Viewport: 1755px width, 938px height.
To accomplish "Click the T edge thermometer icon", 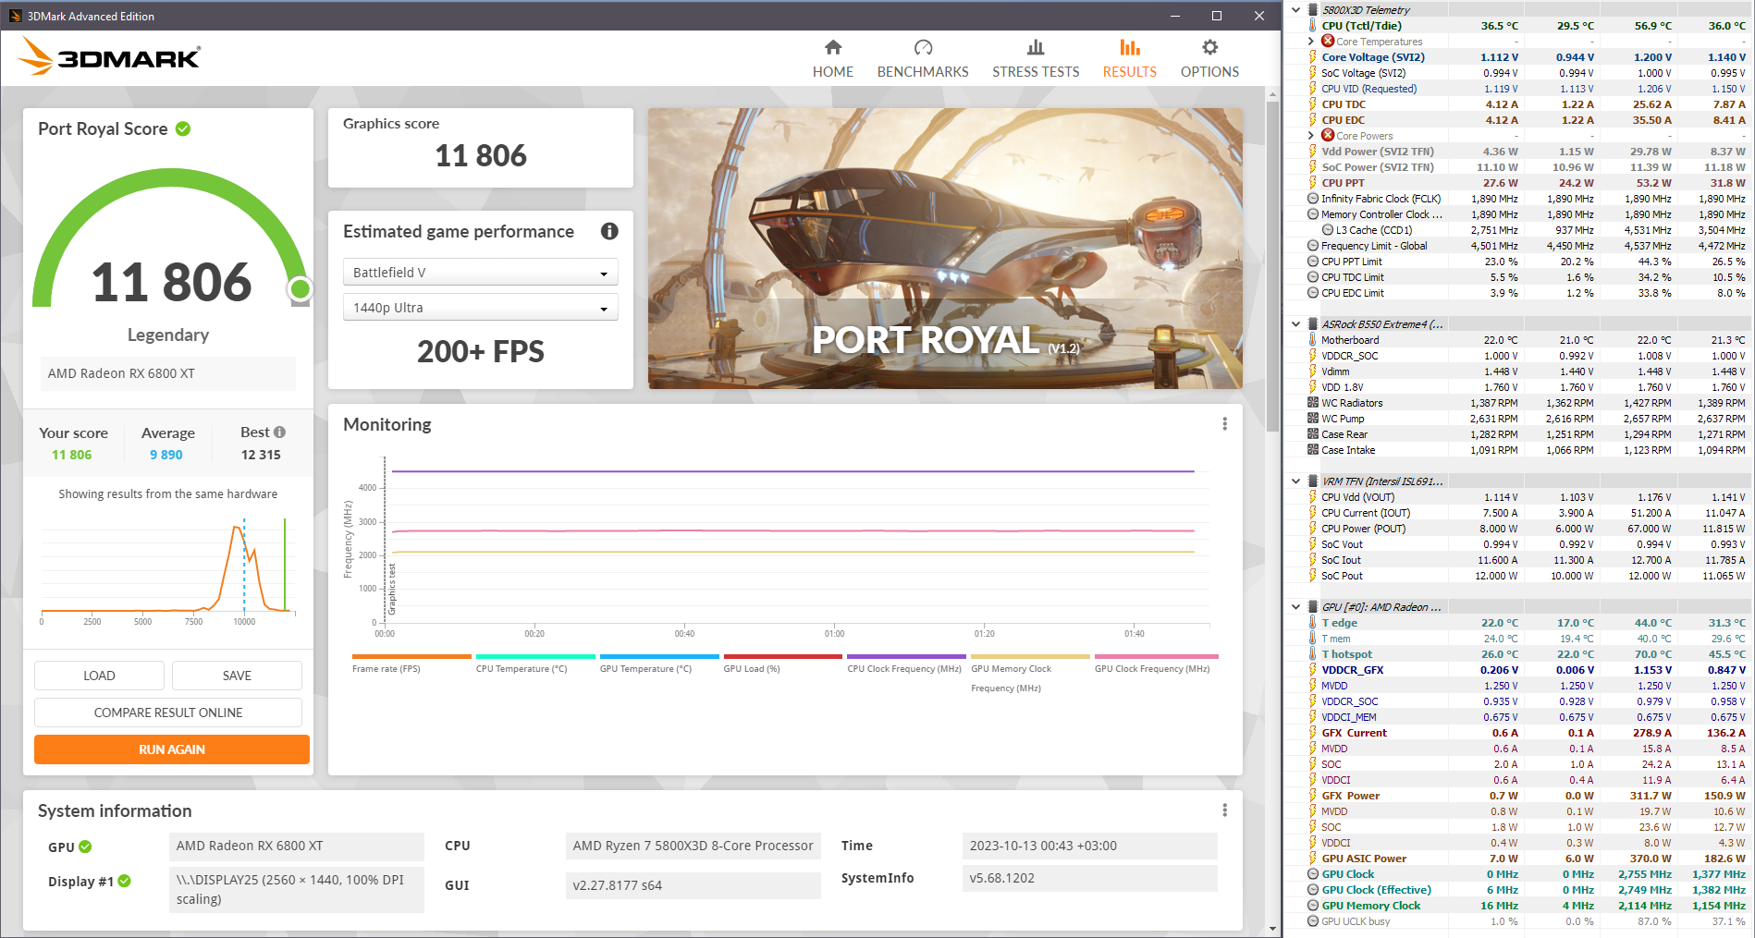I will click(x=1312, y=623).
